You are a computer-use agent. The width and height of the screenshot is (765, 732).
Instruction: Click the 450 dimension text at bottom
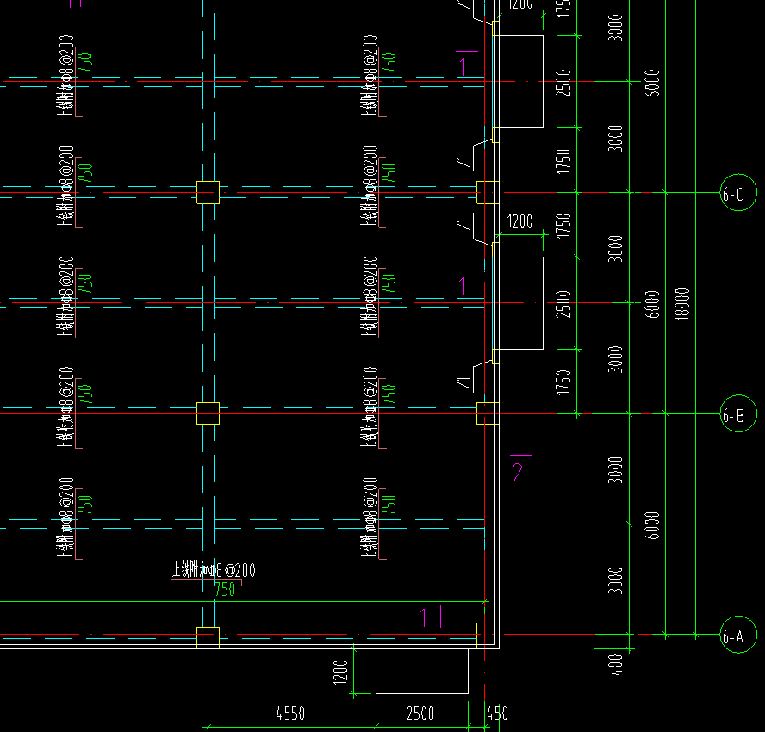tap(498, 714)
